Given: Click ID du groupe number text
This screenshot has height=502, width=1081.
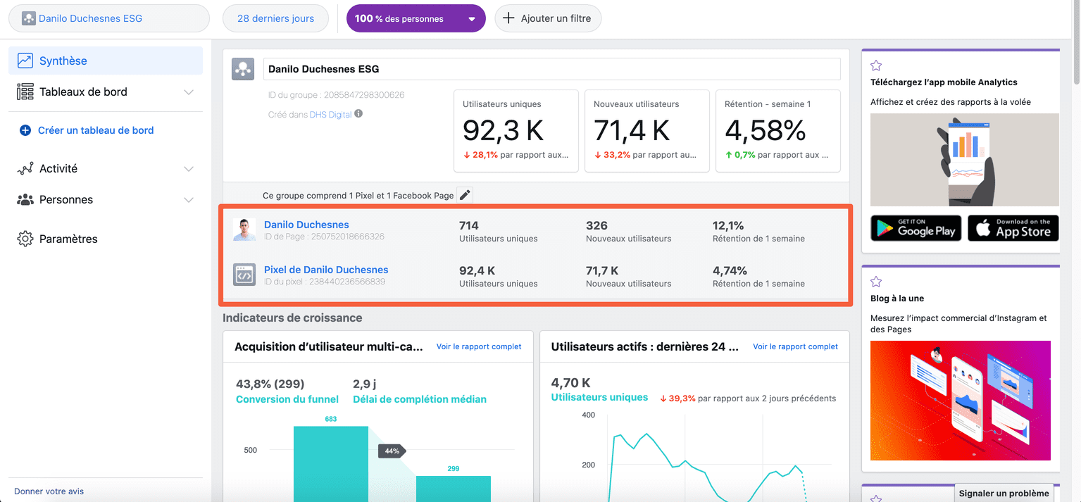Looking at the screenshot, I should [337, 95].
